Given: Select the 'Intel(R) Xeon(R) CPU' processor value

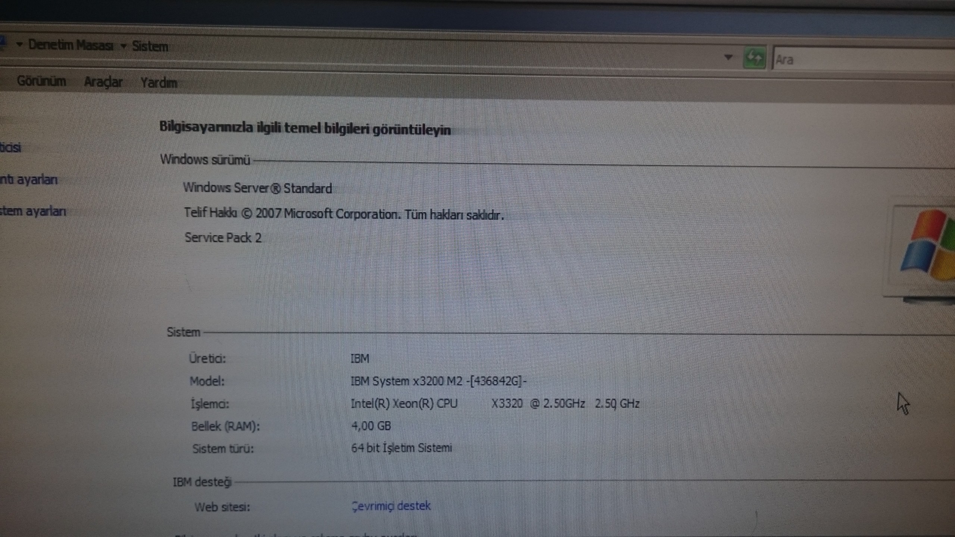Looking at the screenshot, I should tap(495, 404).
